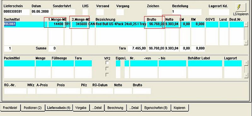
Task: Click the WKz input field
Action: [x=31, y=91]
